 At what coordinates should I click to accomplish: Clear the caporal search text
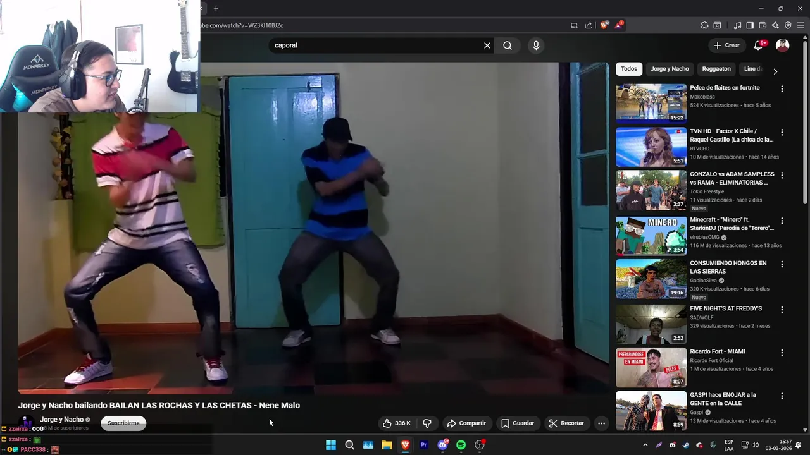pyautogui.click(x=487, y=45)
